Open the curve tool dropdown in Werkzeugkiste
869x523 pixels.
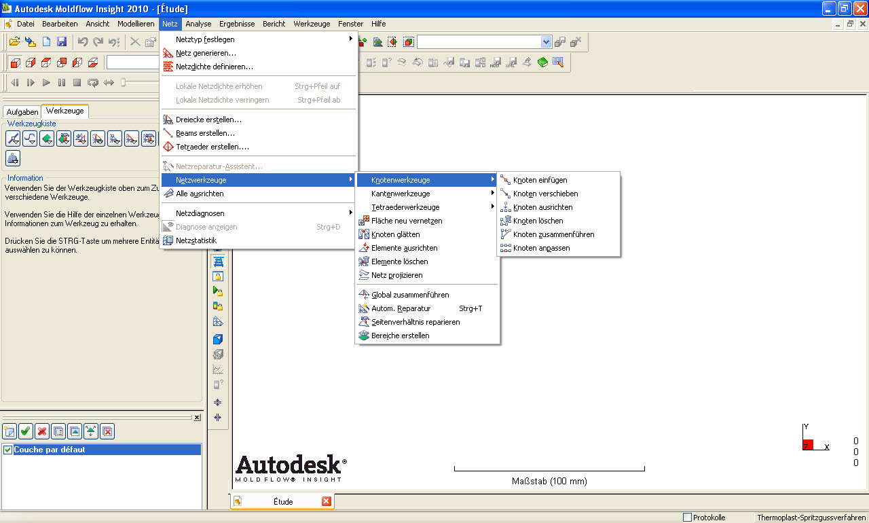point(30,139)
